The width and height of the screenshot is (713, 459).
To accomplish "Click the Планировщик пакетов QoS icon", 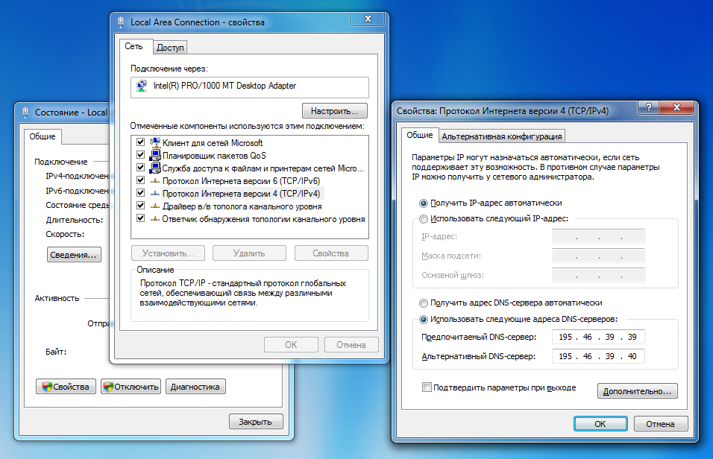I will coord(155,156).
